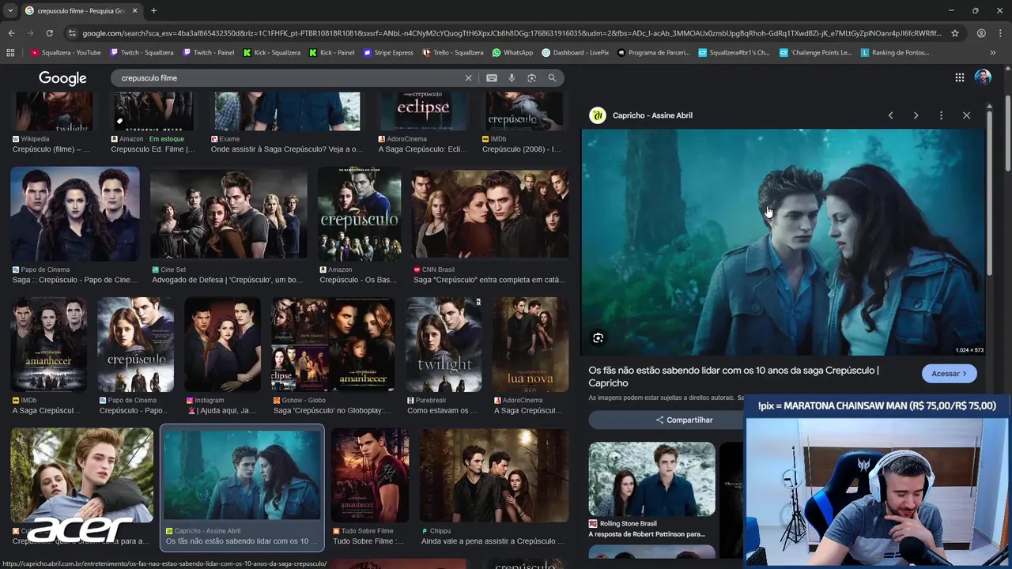Open the AdoroCinema lua nova thumbnail
Viewport: 1012px width, 569px height.
[x=530, y=345]
